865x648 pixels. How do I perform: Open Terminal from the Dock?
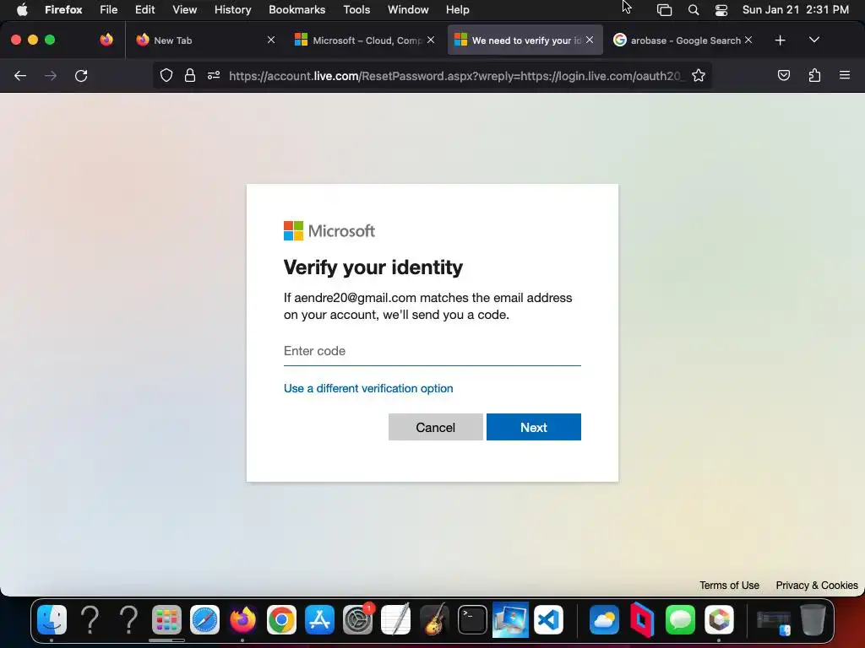472,620
